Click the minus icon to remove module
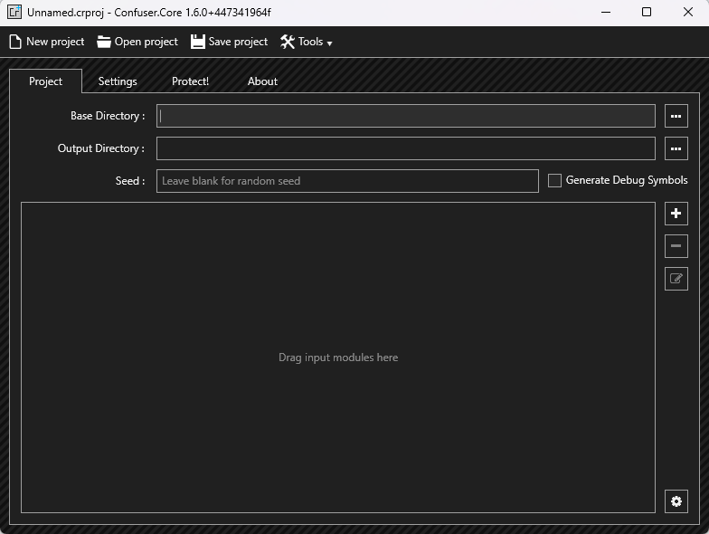 [x=676, y=246]
